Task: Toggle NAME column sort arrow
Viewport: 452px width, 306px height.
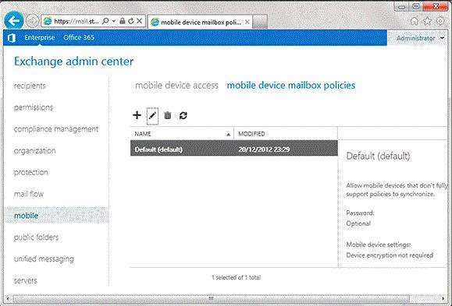Action: [228, 134]
